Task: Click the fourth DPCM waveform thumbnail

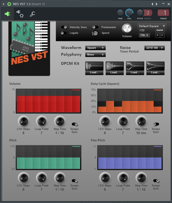Action: tap(155, 66)
